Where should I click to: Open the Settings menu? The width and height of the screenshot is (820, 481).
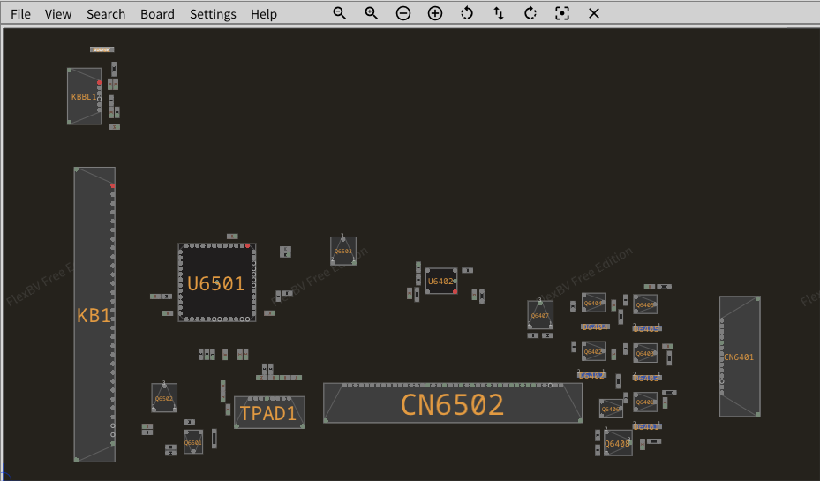click(213, 14)
